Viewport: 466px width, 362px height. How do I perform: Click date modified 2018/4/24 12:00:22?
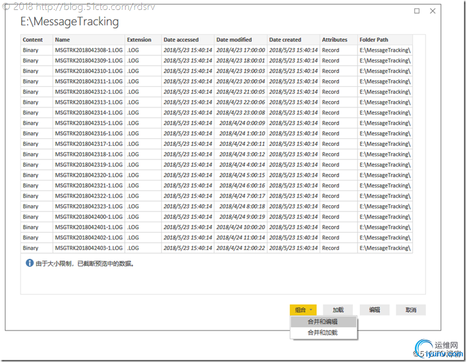(x=240, y=248)
